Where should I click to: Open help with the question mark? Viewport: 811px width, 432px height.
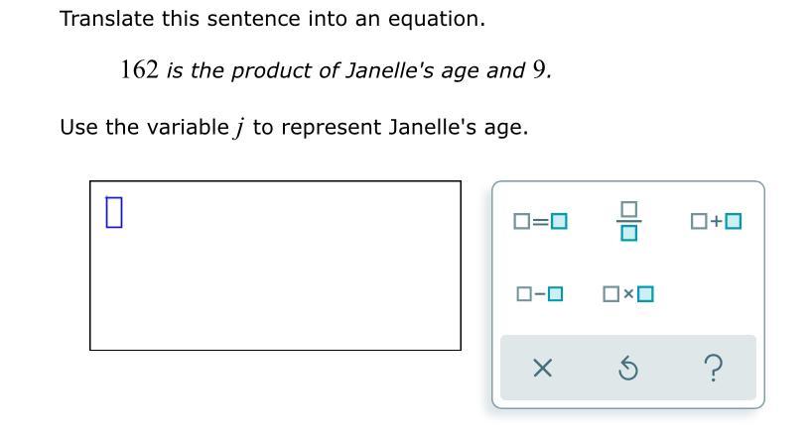(x=713, y=370)
